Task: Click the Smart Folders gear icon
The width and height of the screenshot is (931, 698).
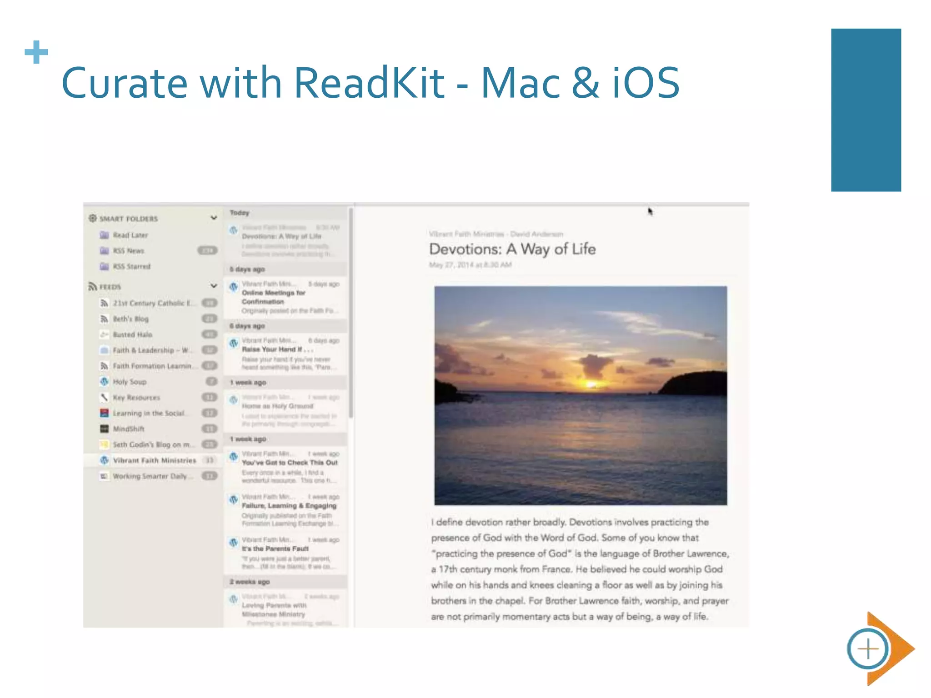Action: (x=93, y=218)
